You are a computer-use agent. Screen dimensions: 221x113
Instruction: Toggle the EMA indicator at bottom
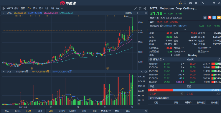click(29, 111)
